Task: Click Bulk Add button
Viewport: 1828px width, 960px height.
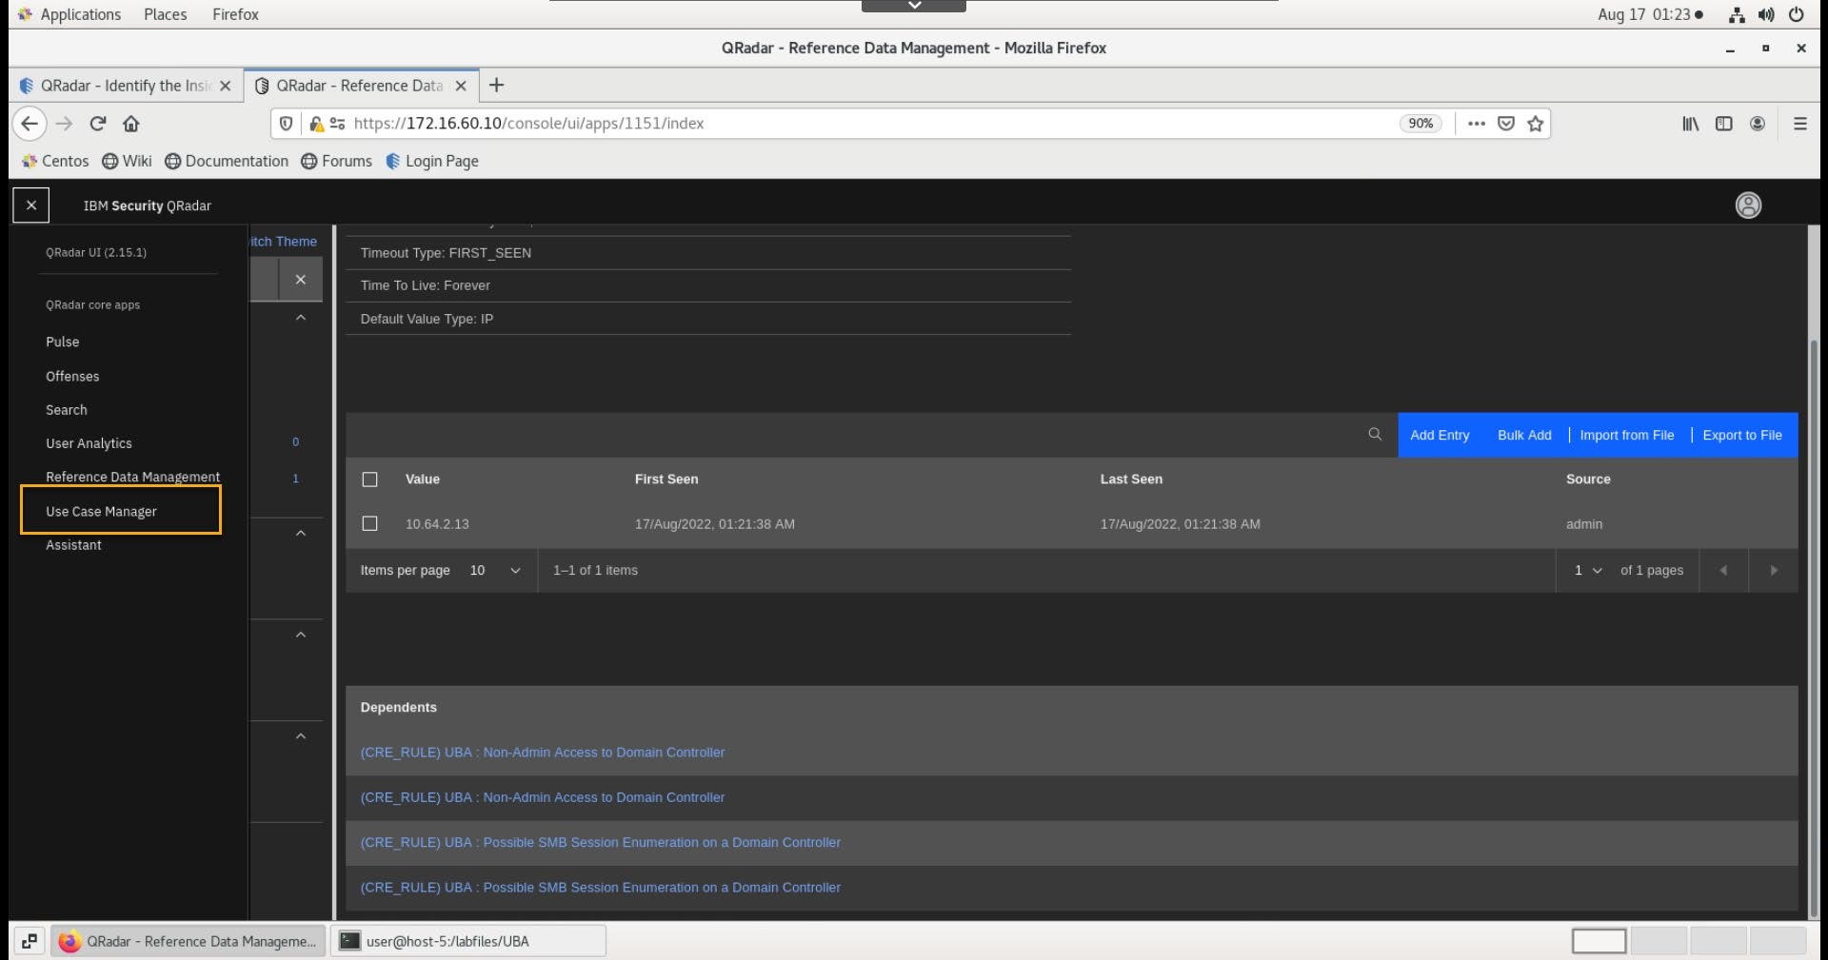Action: tap(1524, 435)
